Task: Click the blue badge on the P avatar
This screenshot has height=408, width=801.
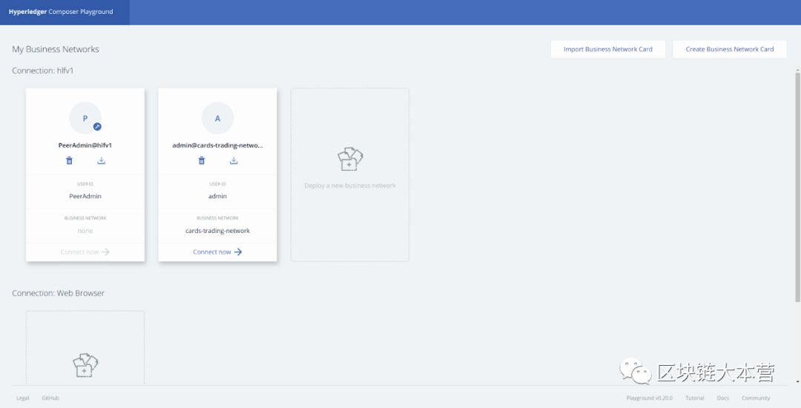Action: [97, 127]
